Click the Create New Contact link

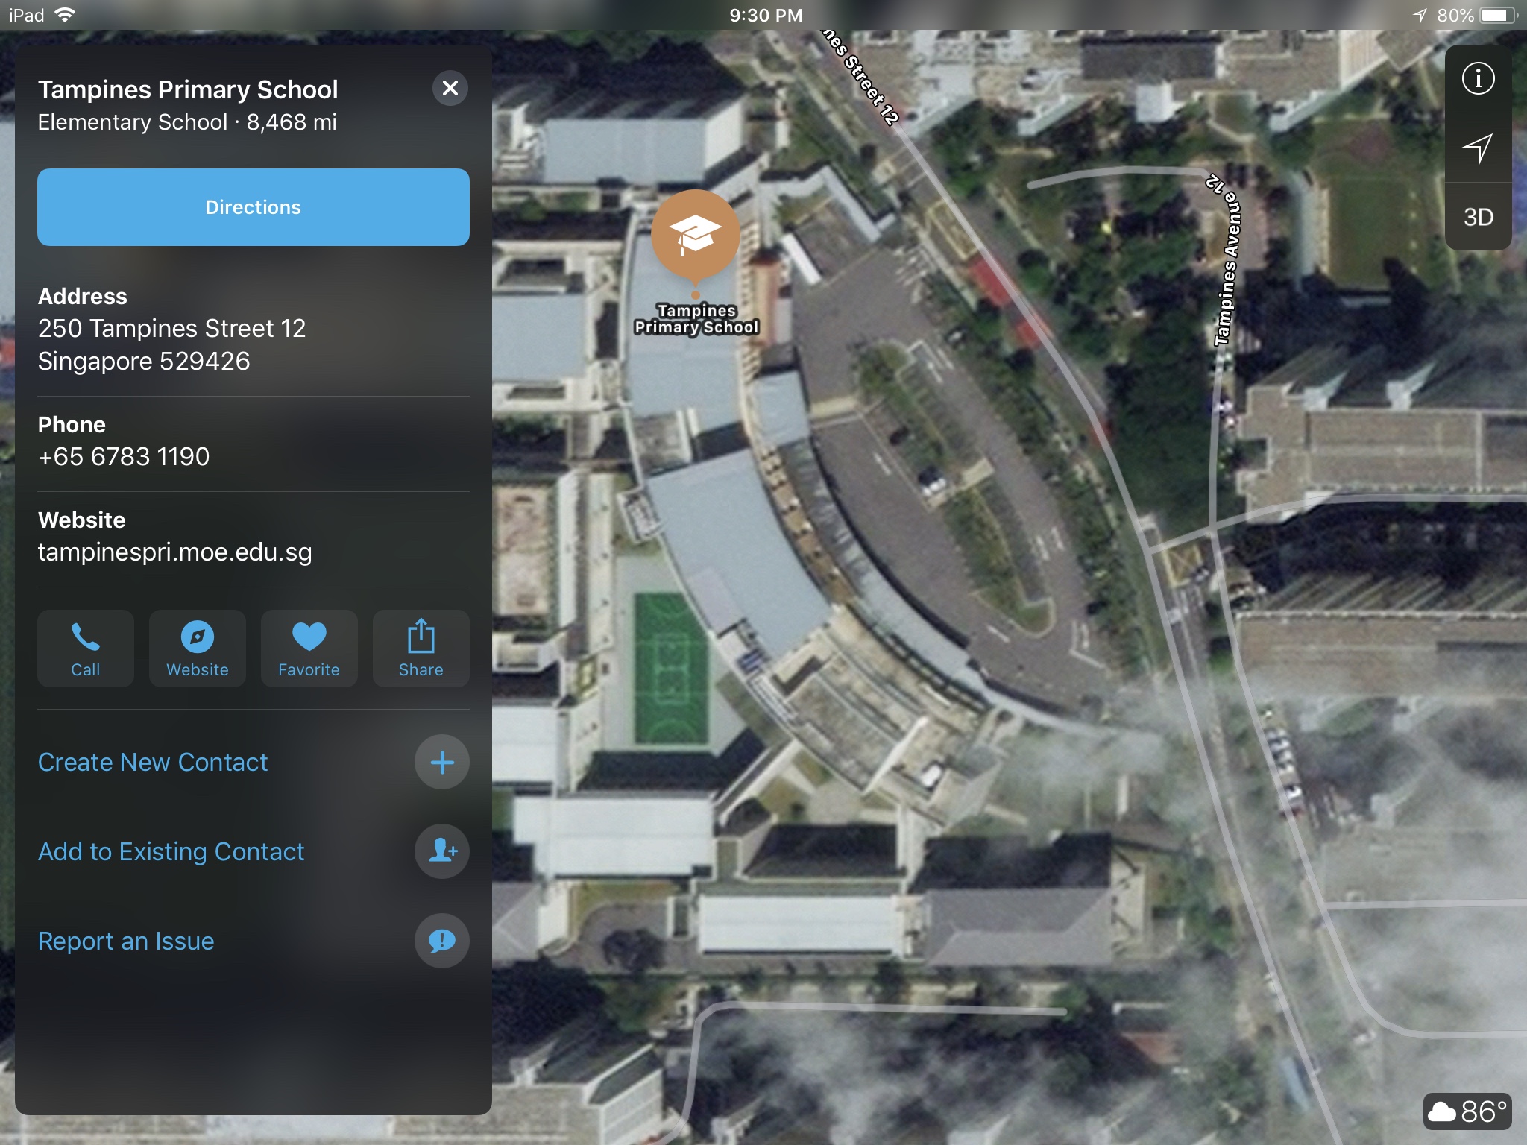pos(153,762)
